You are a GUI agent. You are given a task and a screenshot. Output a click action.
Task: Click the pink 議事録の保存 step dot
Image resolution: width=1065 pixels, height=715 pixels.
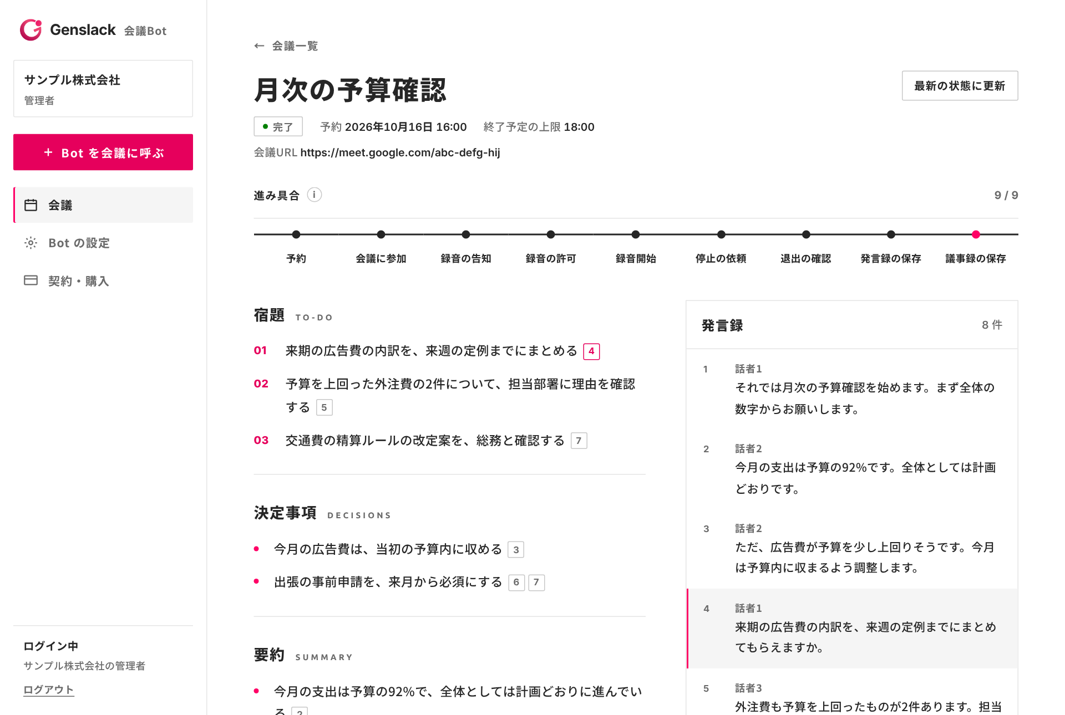coord(976,234)
